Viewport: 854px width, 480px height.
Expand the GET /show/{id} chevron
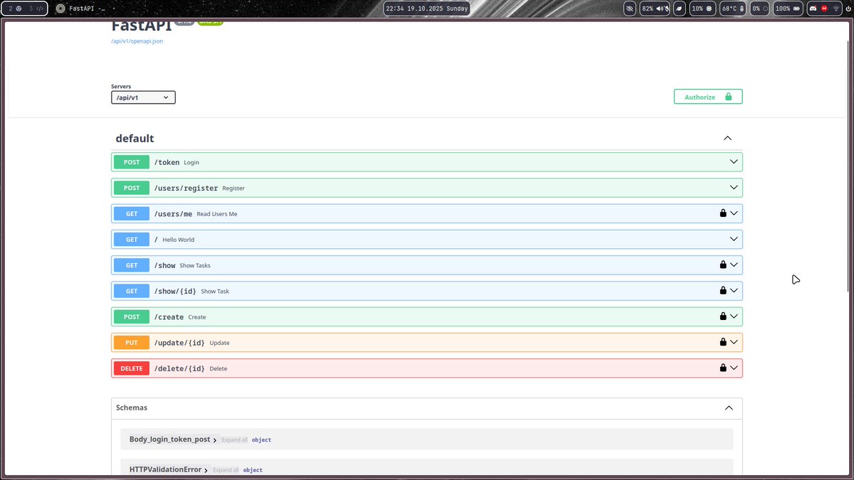(x=734, y=290)
